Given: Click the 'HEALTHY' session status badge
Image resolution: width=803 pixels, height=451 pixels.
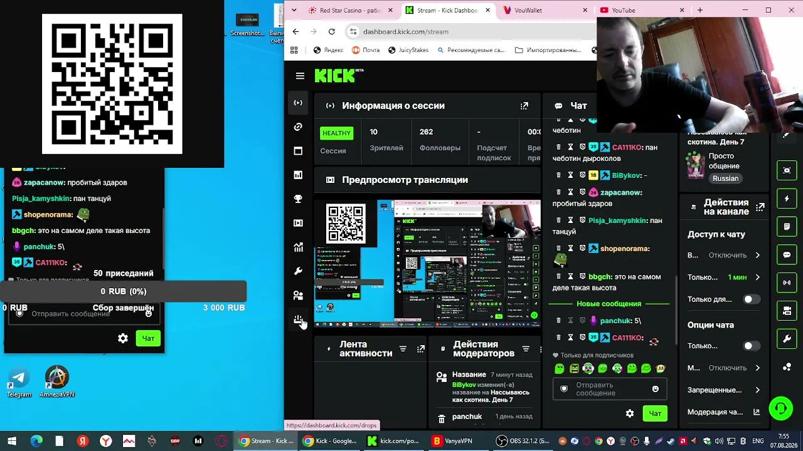Looking at the screenshot, I should pyautogui.click(x=336, y=133).
